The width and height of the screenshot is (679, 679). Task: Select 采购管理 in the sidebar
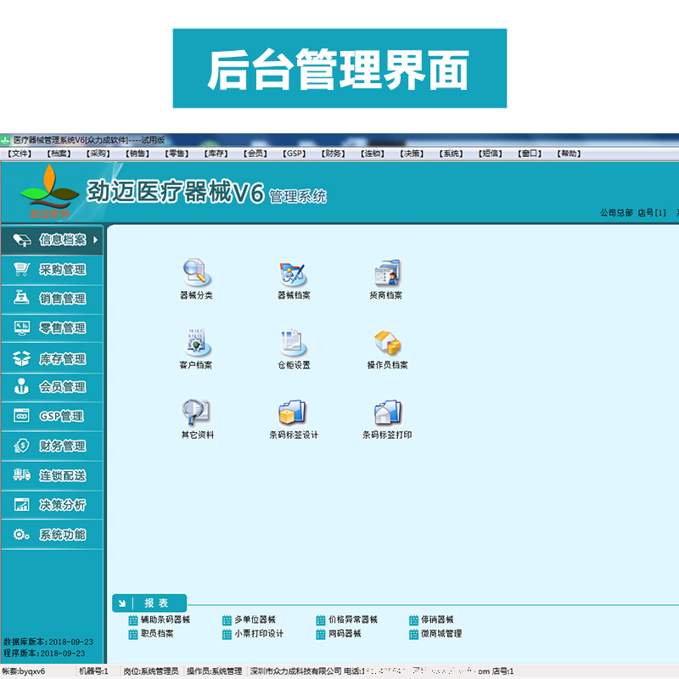(52, 269)
